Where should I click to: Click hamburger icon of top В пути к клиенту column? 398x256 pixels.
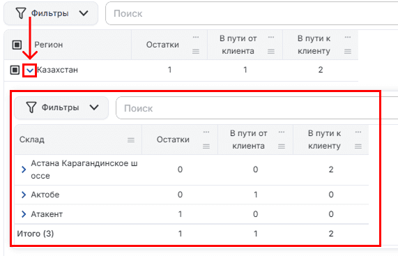[x=348, y=52]
